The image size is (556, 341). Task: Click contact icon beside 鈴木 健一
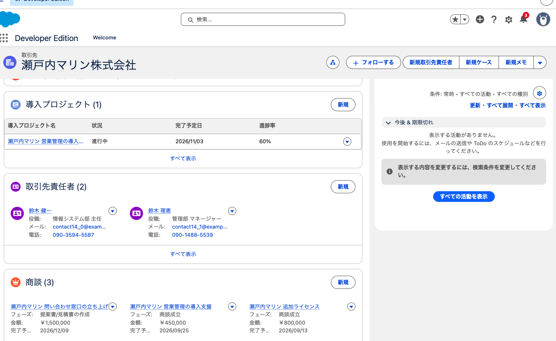(17, 213)
